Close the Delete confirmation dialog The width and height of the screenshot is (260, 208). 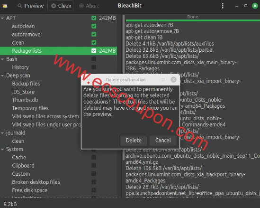tap(173, 80)
